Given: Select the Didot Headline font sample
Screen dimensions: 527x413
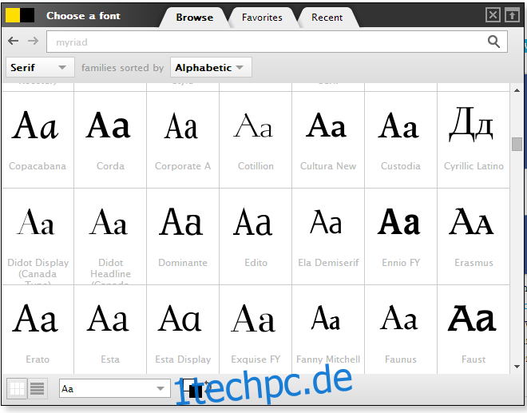Looking at the screenshot, I should 110,236.
